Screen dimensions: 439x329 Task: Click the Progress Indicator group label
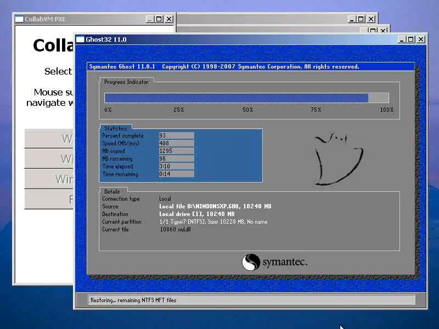tap(126, 82)
